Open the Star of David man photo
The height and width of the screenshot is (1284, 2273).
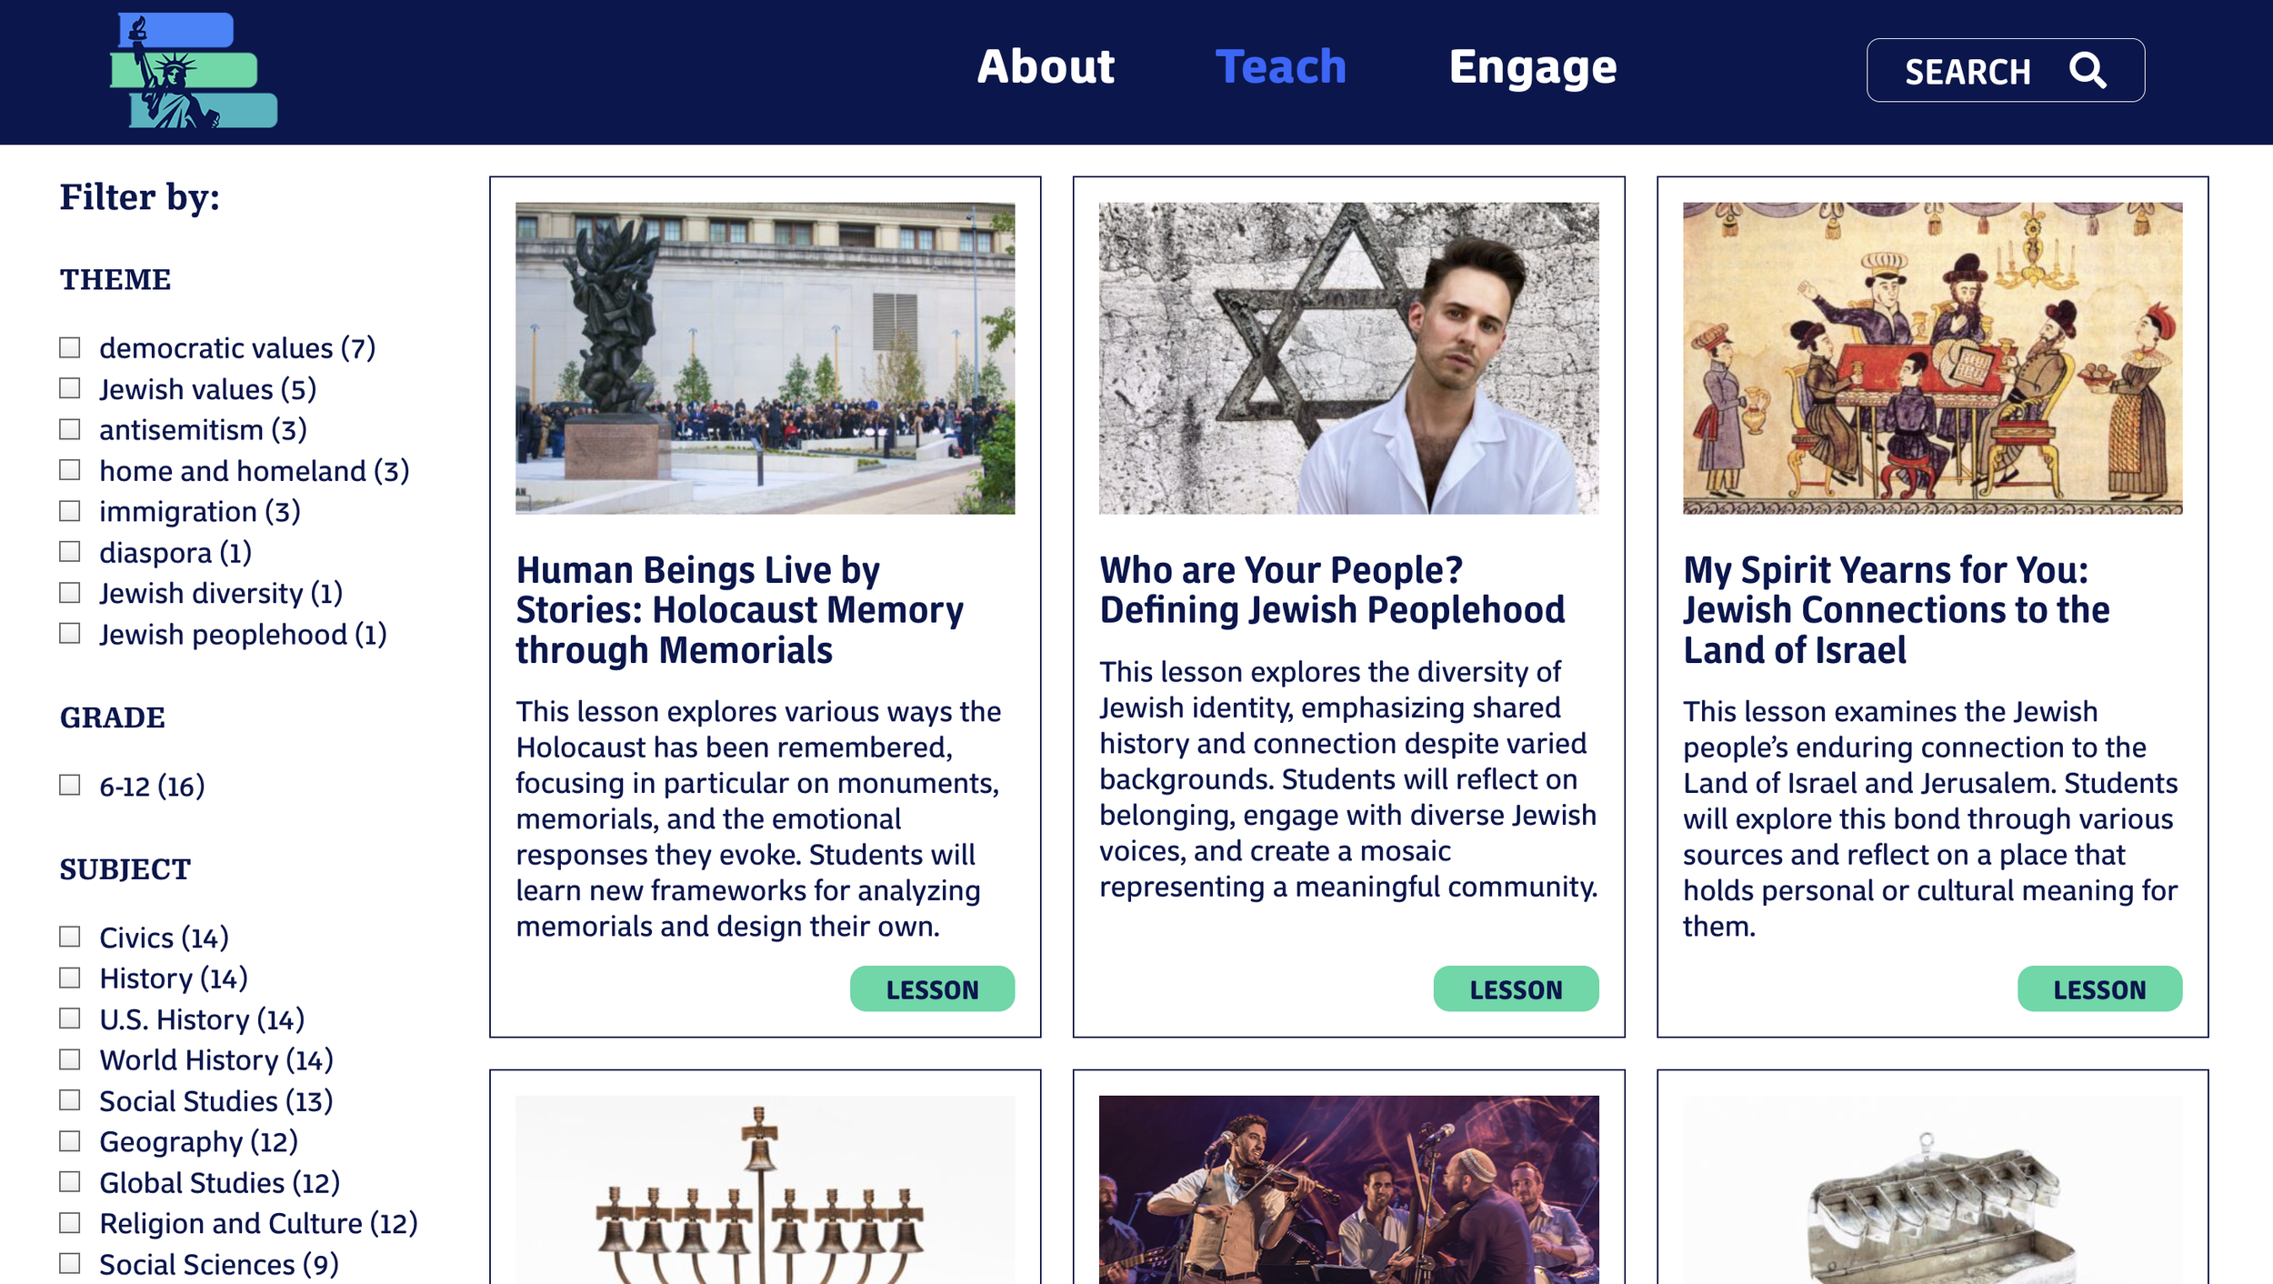pyautogui.click(x=1348, y=358)
